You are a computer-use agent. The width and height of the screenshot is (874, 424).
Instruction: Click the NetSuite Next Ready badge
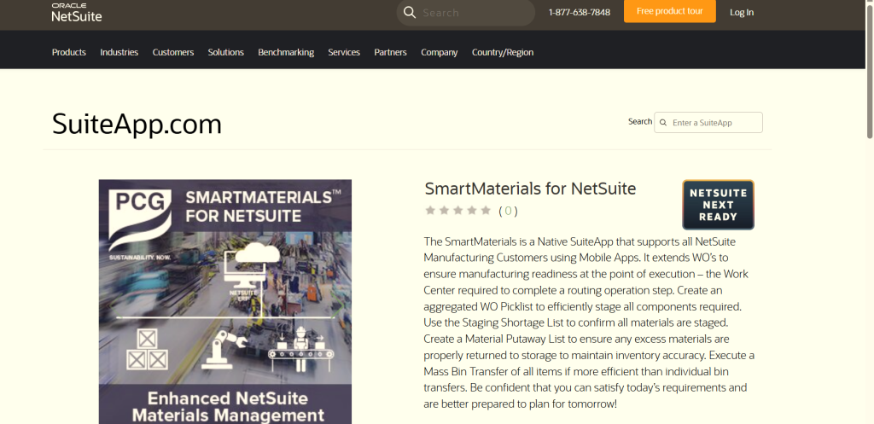(x=718, y=205)
